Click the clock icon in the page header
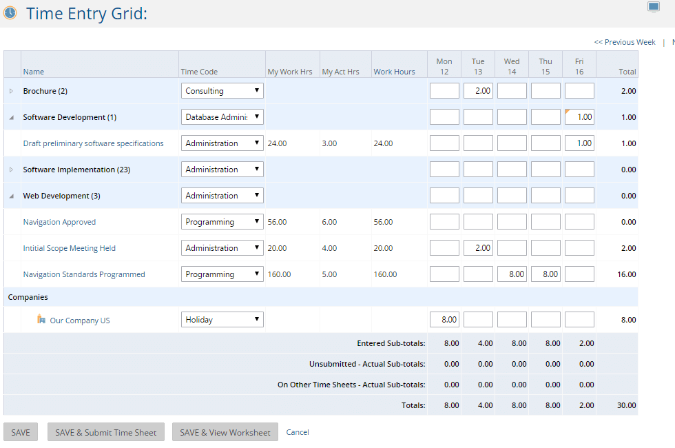Screen dimensions: 675x448 click(x=10, y=12)
